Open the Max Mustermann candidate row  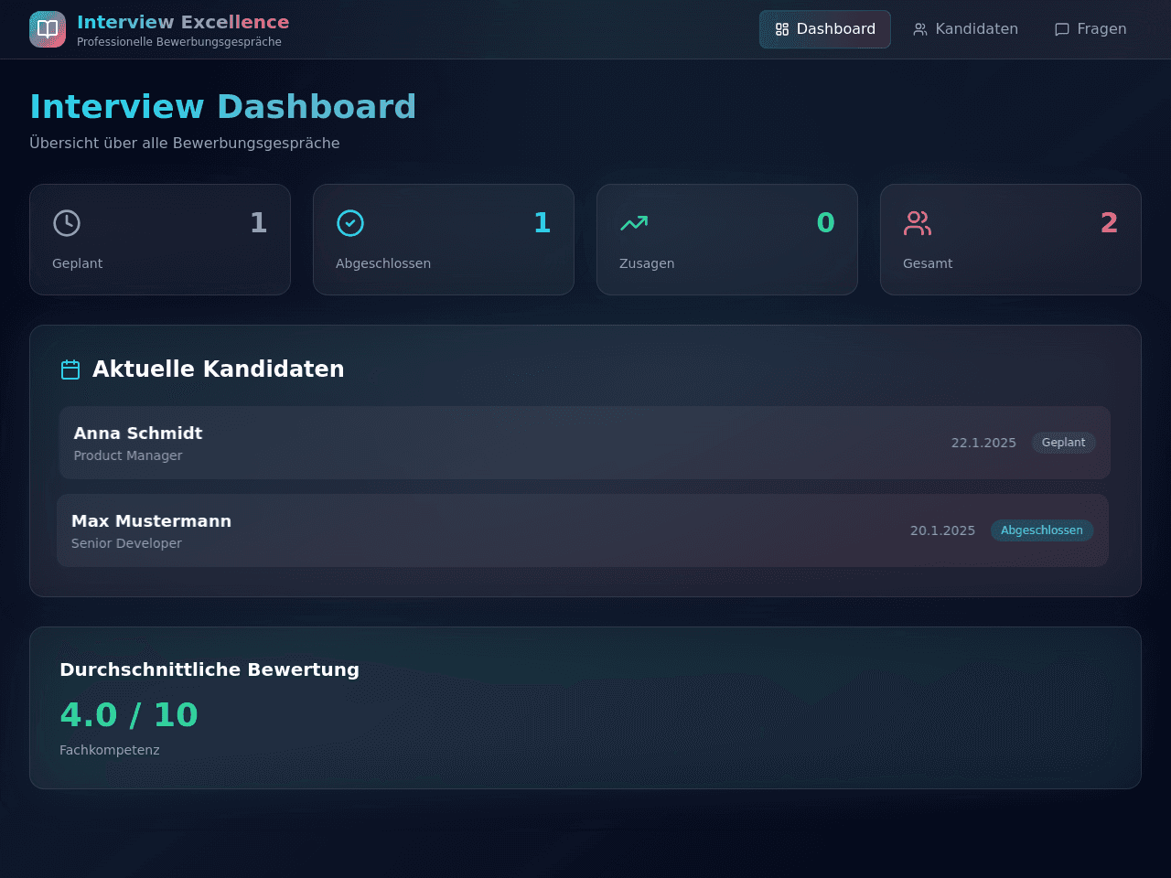click(x=583, y=530)
